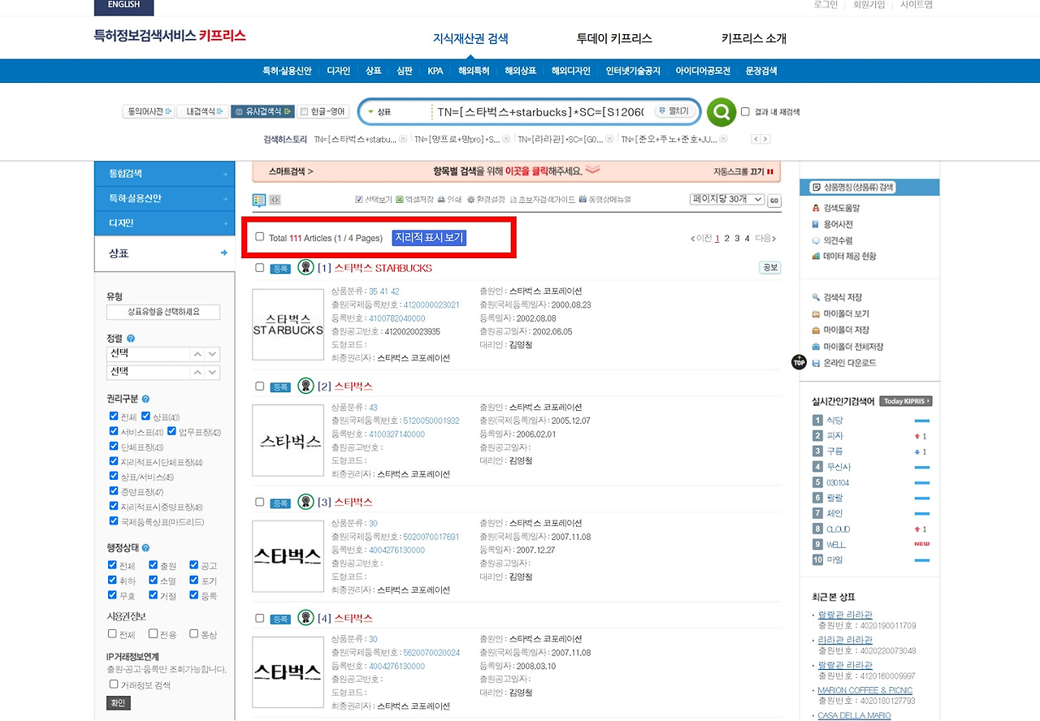Open trending keyword 무신사
This screenshot has width=1040, height=721.
(x=838, y=467)
